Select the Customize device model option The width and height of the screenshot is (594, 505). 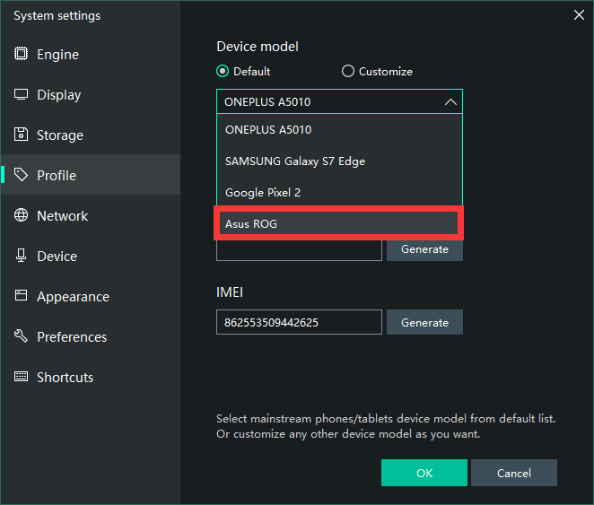click(x=348, y=72)
